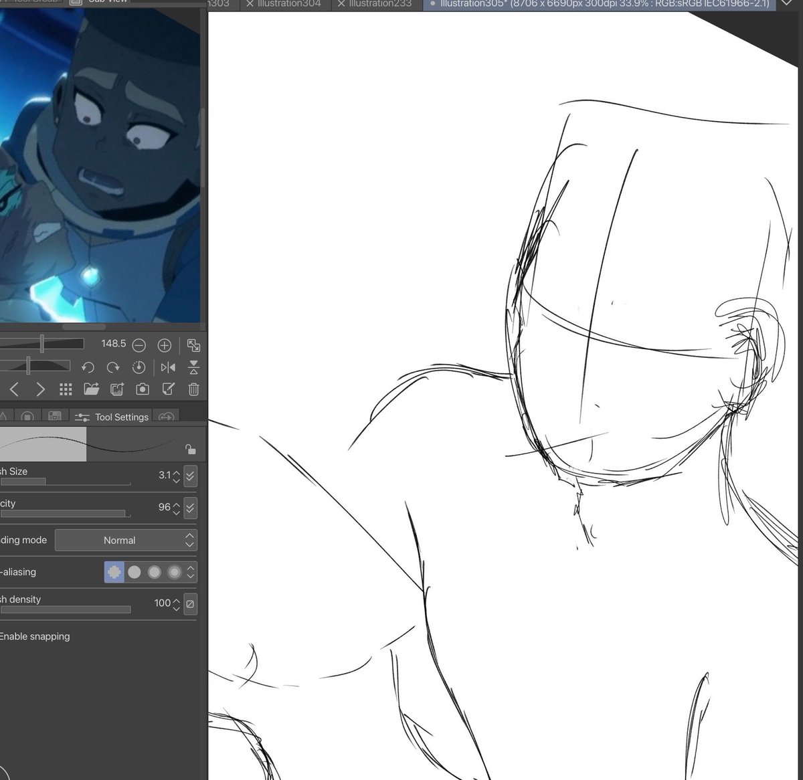Screen dimensions: 803x780
Task: Delete current Sub View image with trash icon
Action: pyautogui.click(x=193, y=389)
